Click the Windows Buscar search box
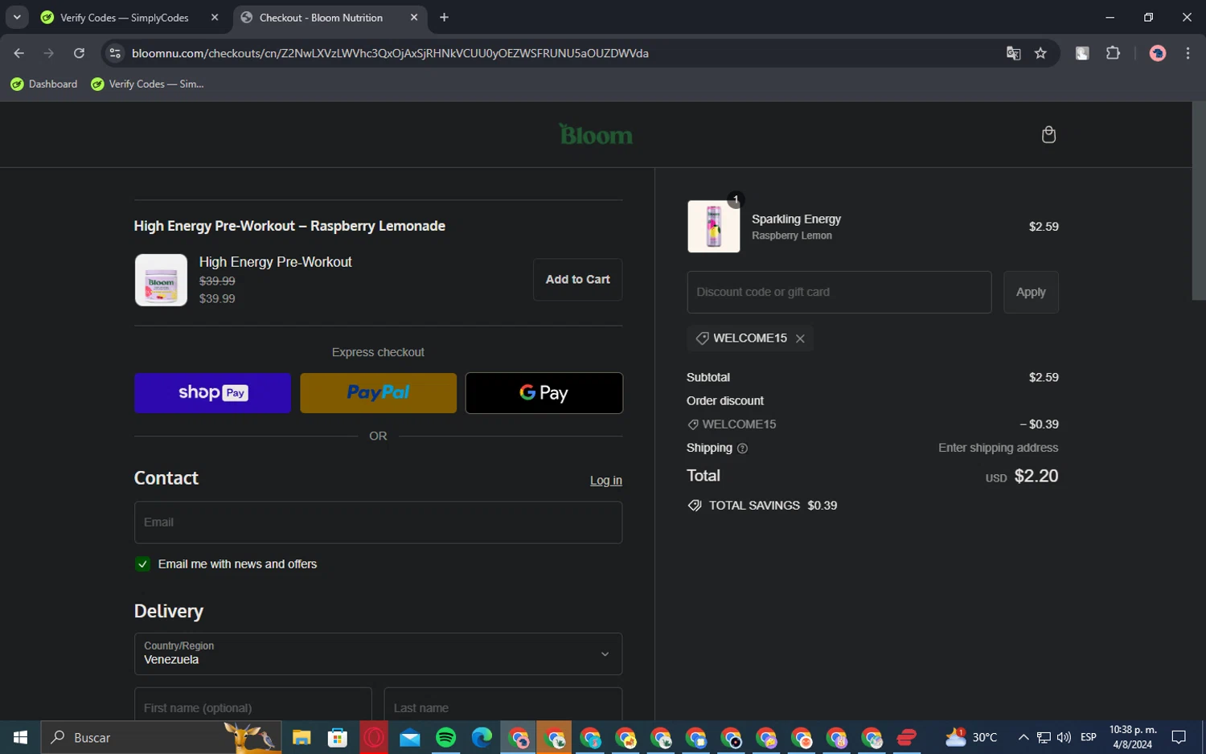Screen dimensions: 1206x754 pyautogui.click(x=161, y=737)
